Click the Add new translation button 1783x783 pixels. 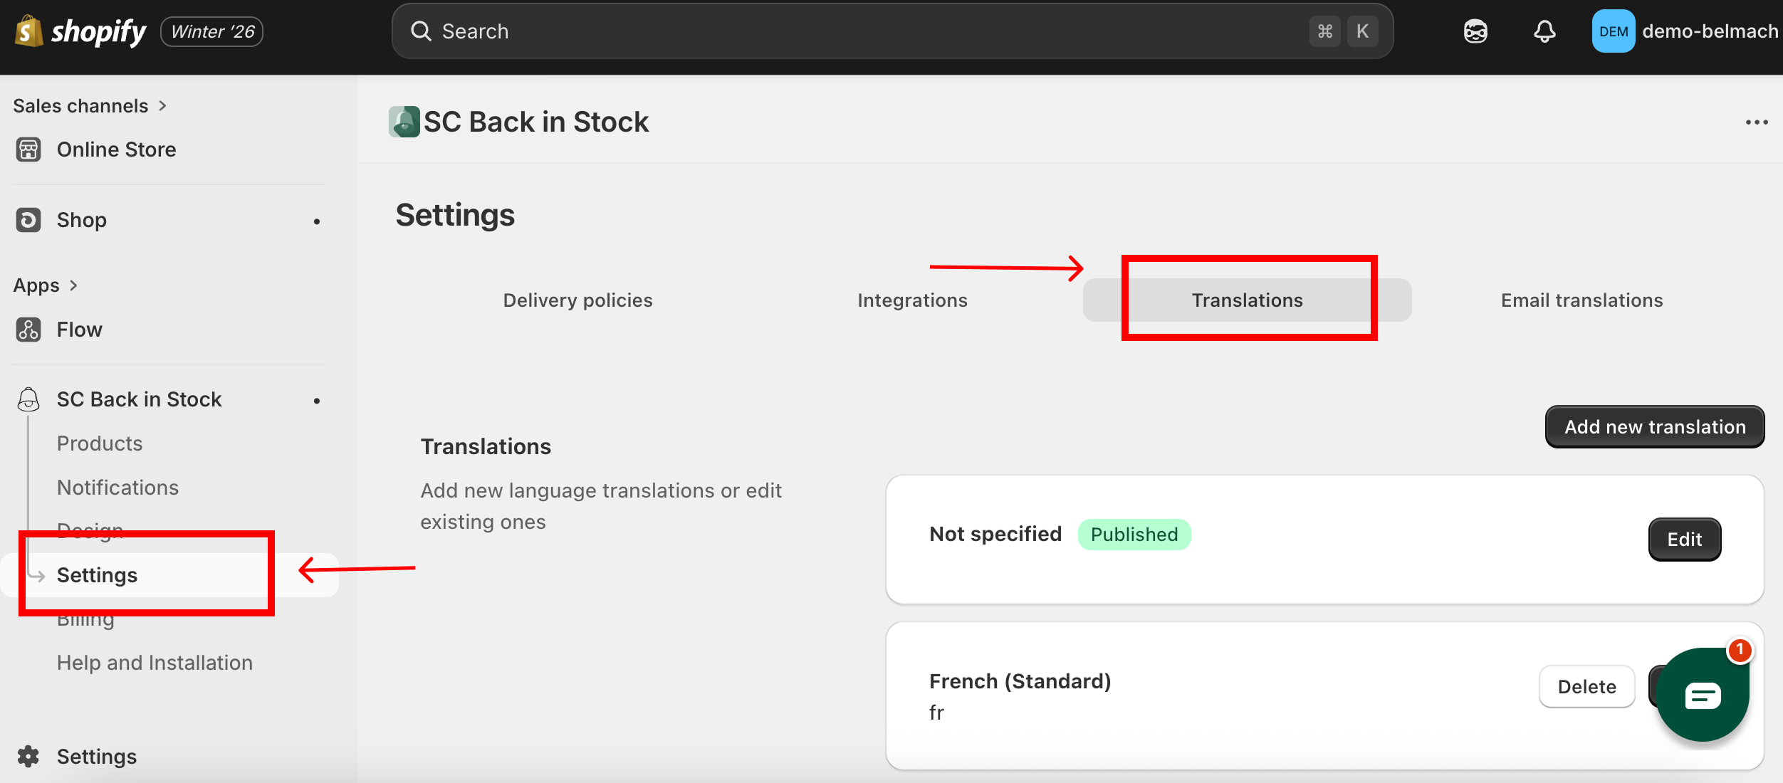1654,427
